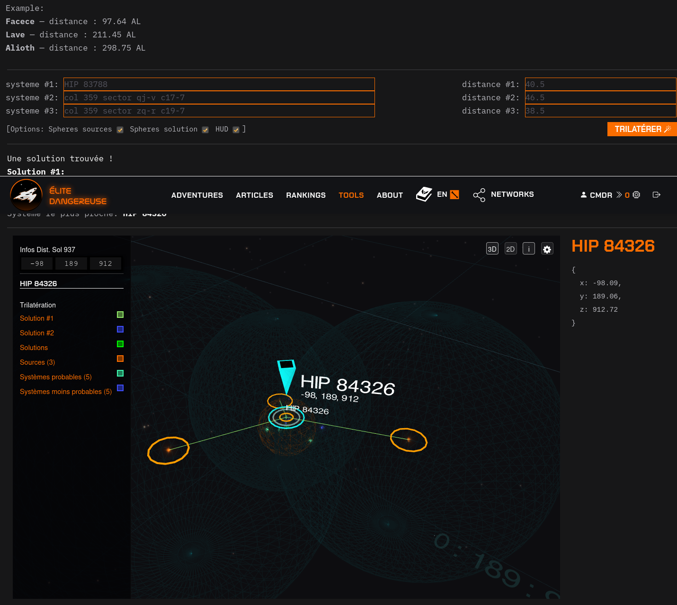Open the ARTICLES menu
The height and width of the screenshot is (605, 677).
point(254,195)
